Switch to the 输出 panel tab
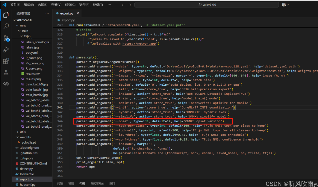Image resolution: width=318 pixels, height=187 pixels. (x=71, y=183)
